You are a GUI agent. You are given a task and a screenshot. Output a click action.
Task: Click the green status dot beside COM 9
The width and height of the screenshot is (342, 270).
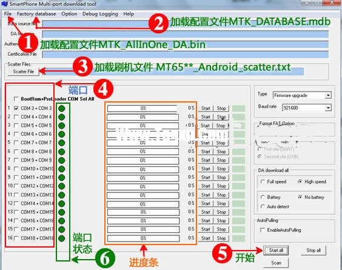[62, 160]
